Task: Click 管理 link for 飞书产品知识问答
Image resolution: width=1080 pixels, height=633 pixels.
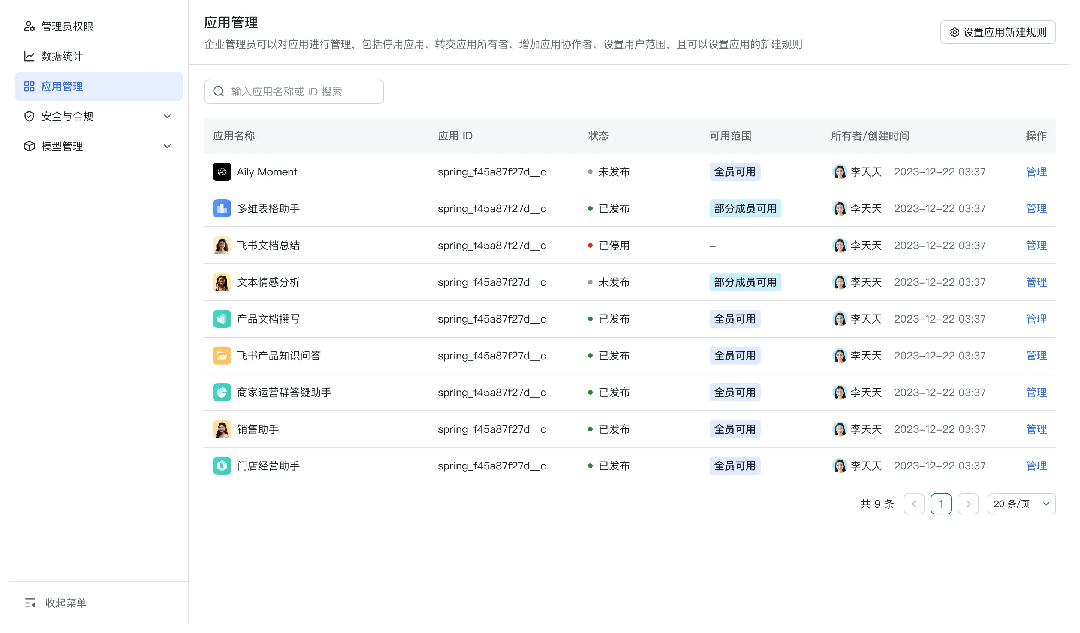Action: tap(1051, 360)
